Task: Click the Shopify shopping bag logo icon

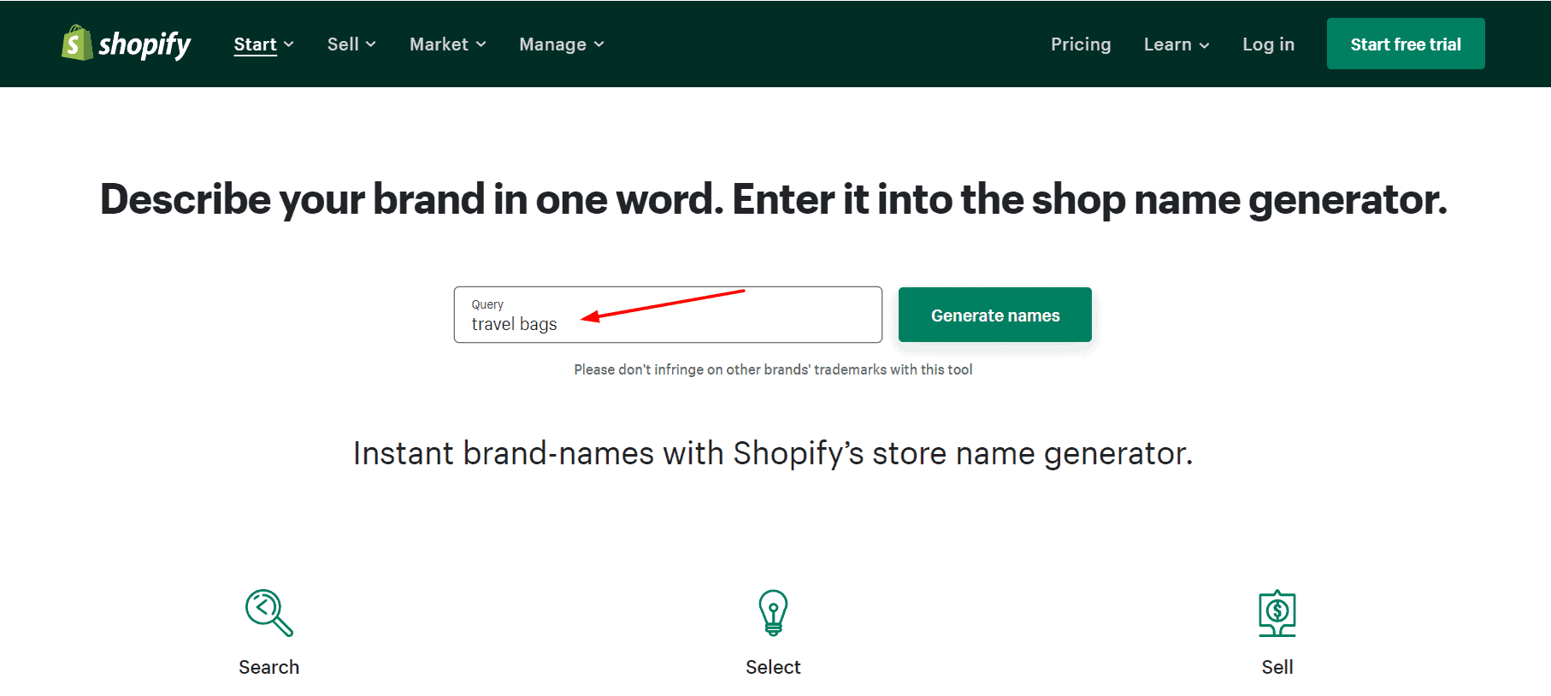Action: 76,43
